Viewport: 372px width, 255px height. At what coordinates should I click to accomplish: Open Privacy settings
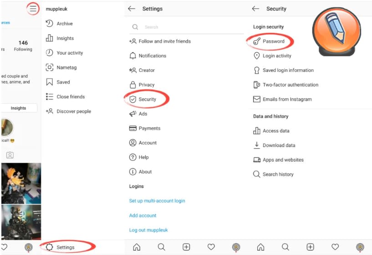142,85
